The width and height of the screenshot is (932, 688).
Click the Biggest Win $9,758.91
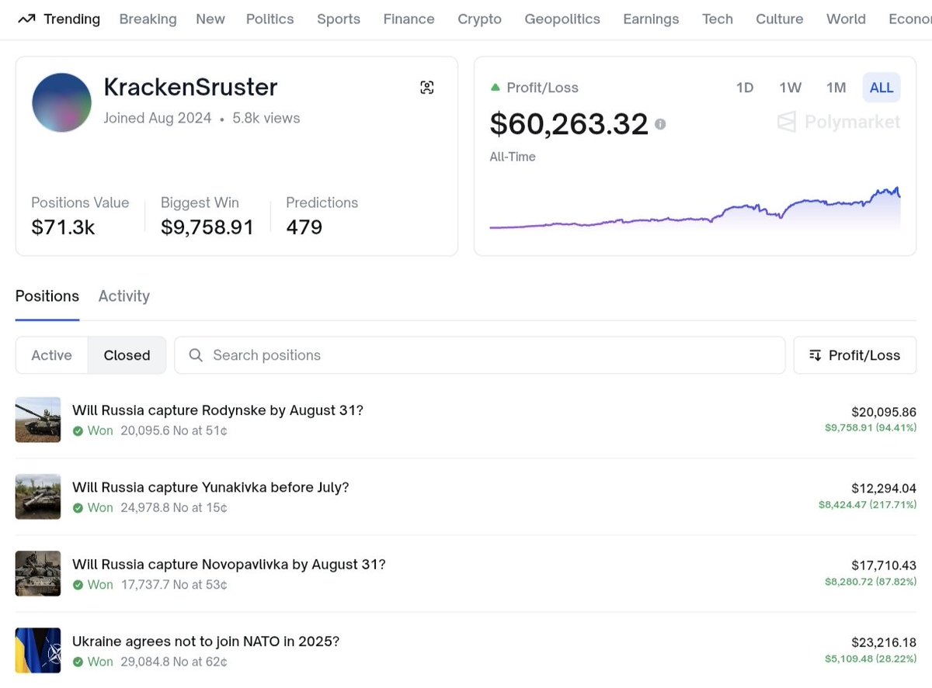tap(207, 227)
